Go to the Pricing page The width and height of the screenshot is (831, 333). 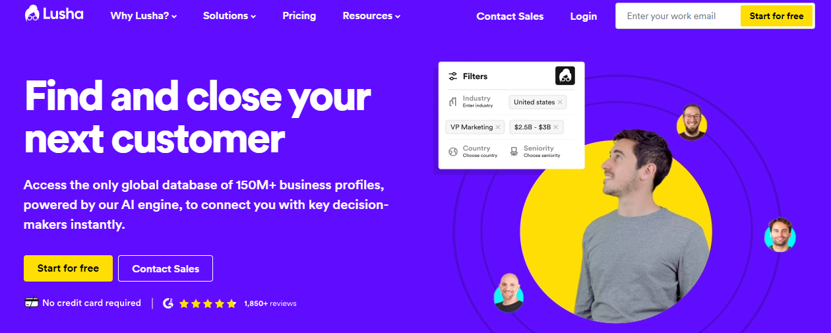click(299, 16)
